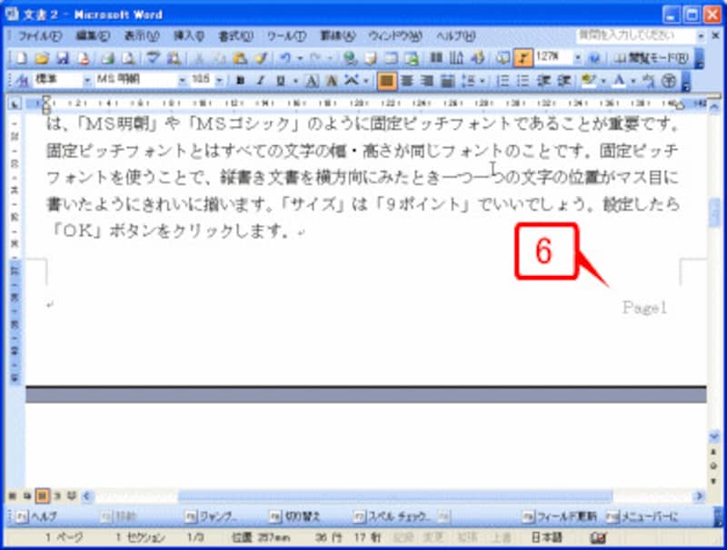Create a new blank document
Viewport: 727px width, 550px height.
pos(21,58)
